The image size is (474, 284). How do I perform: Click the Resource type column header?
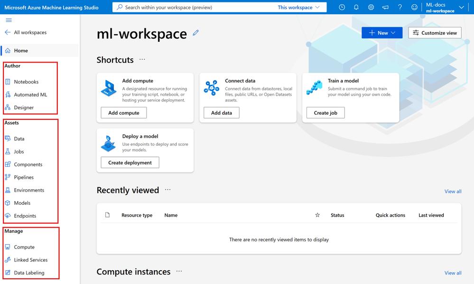click(137, 215)
